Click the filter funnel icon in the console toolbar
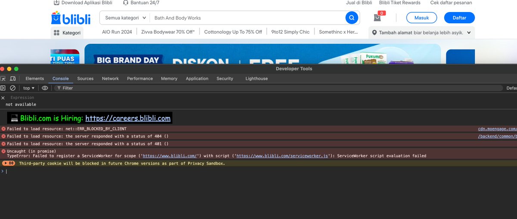Viewport: 517px width, 219px height. [59, 88]
